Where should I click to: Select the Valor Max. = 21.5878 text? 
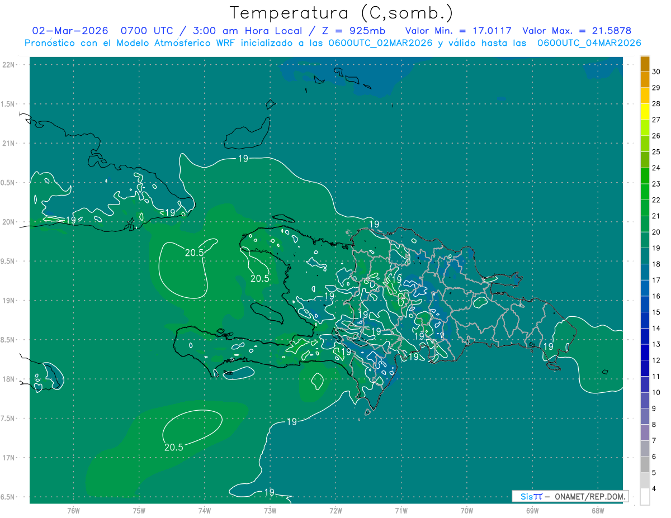click(x=577, y=31)
